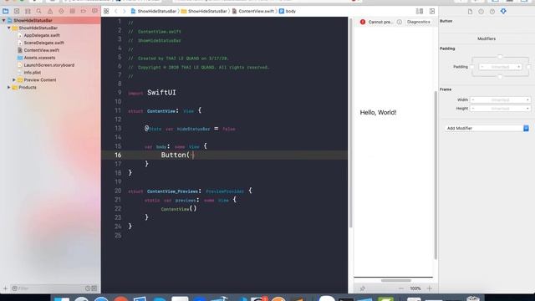Viewport: 535px width, 301px height.
Task: Show the Quick Help inspector
Action: (x=492, y=12)
